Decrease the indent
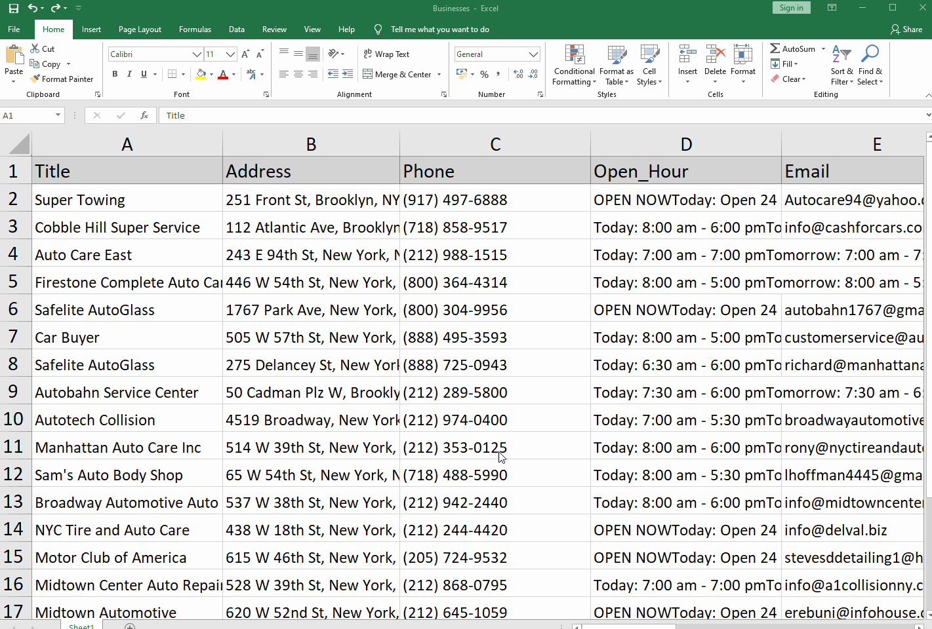932x629 pixels. (333, 74)
